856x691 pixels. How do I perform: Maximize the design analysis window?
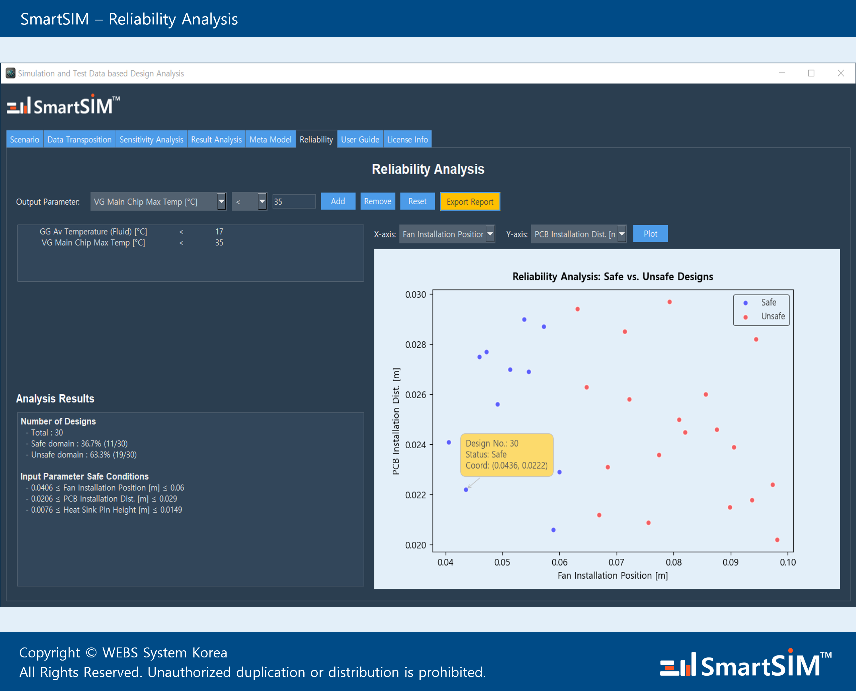811,73
